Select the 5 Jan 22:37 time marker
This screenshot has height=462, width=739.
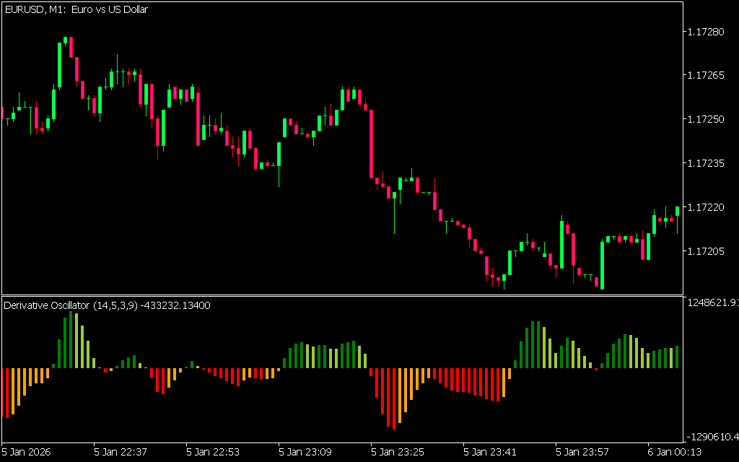click(x=121, y=452)
